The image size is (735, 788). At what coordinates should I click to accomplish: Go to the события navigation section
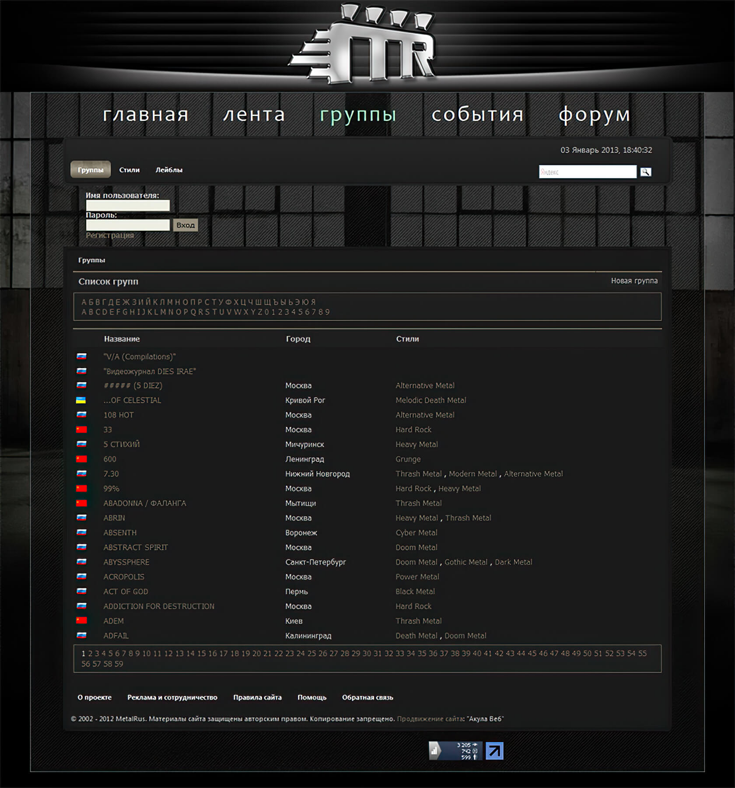click(477, 115)
